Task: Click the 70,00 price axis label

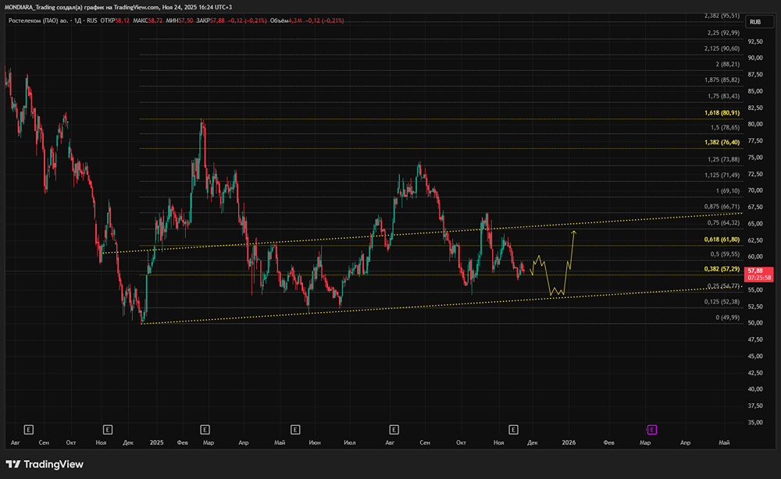Action: pos(755,190)
